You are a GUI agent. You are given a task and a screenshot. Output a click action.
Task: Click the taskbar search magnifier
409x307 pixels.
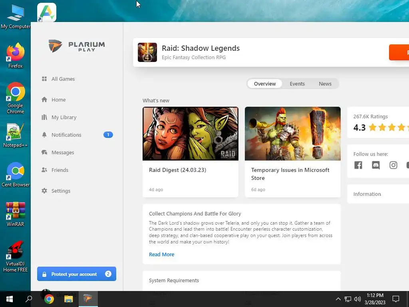click(x=29, y=299)
